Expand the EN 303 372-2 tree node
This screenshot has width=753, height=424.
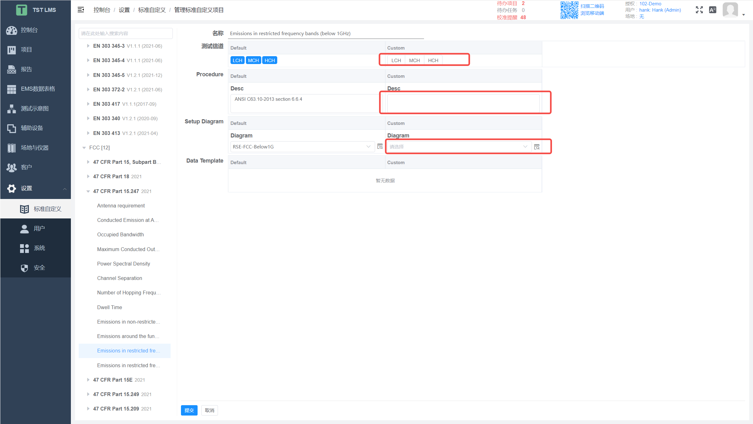(88, 89)
